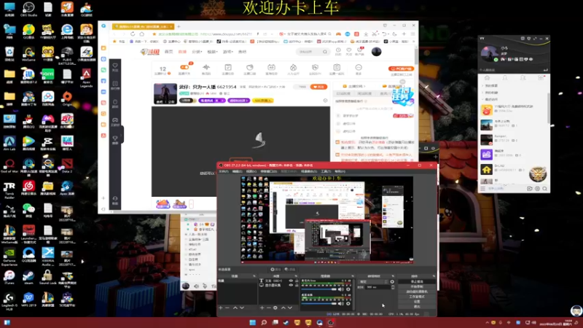The height and width of the screenshot is (328, 583).
Task: Toggle the live switch in Douyu streamer toolbar
Action: click(184, 67)
